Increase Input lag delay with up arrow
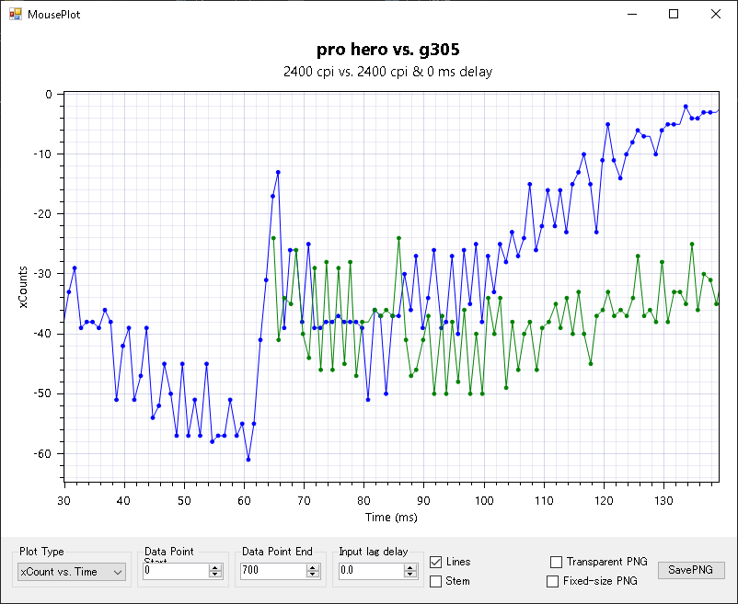Viewport: 738px width, 604px height. tap(409, 567)
